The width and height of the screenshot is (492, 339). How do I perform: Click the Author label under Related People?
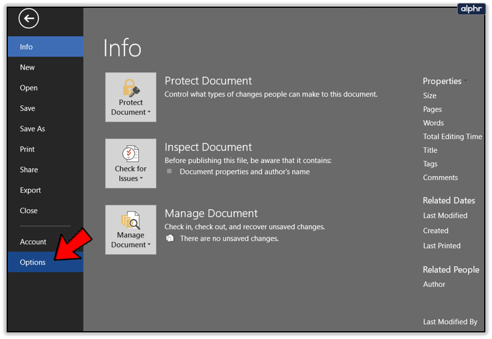[434, 284]
